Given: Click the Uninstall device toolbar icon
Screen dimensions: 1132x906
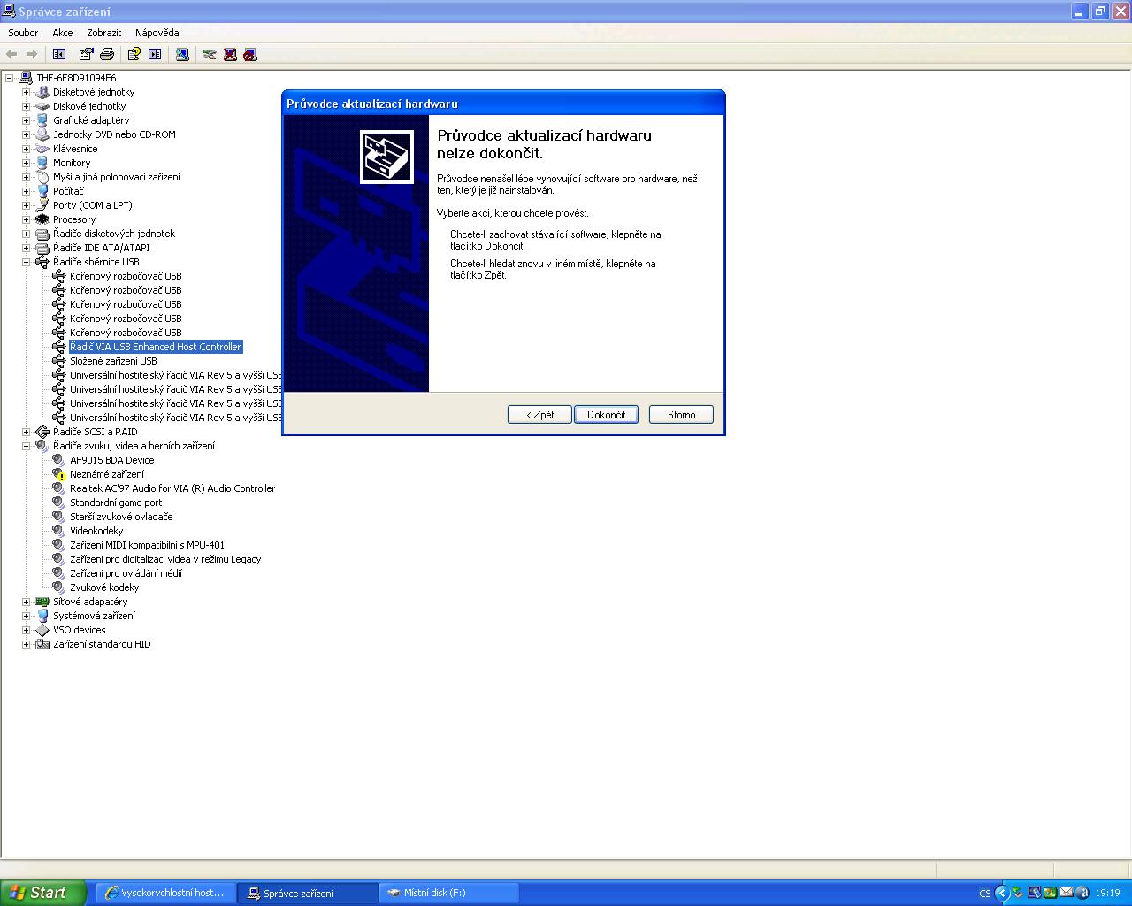Looking at the screenshot, I should tap(230, 54).
